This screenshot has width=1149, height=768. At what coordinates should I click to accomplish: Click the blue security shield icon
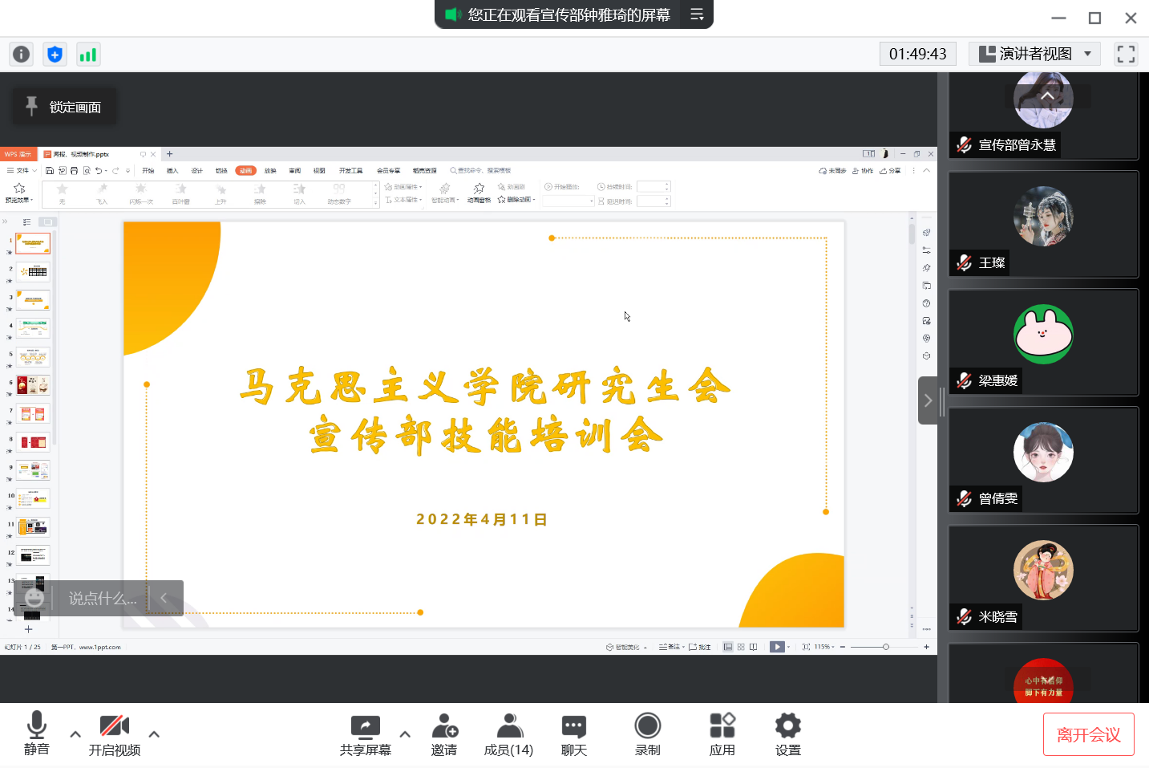tap(55, 54)
